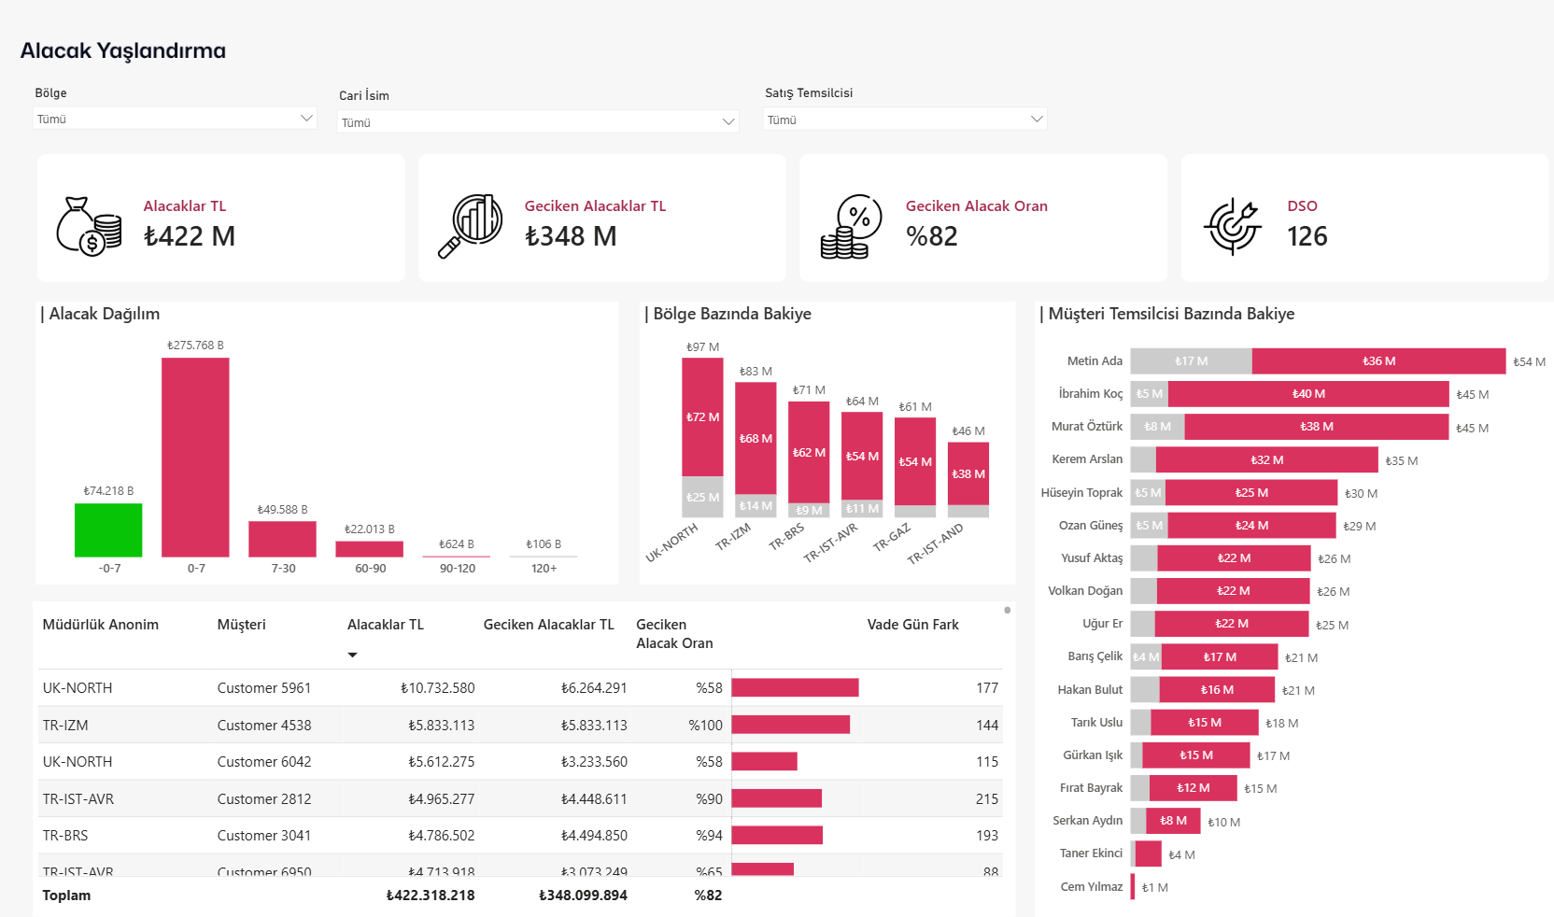Click the ₺10.732.580 receivable value
The width and height of the screenshot is (1554, 917).
tap(438, 688)
